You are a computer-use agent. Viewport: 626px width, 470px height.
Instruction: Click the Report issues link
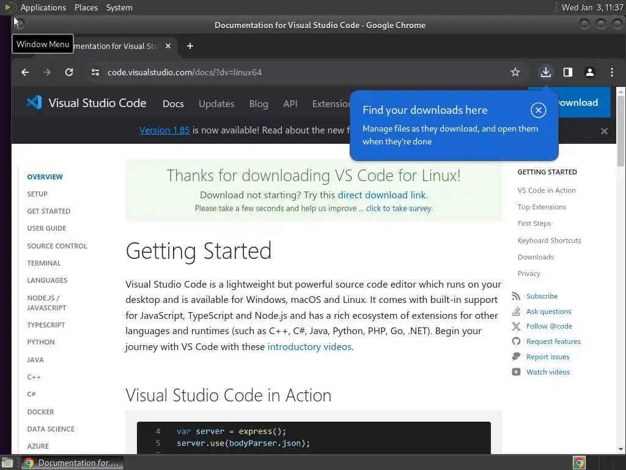pyautogui.click(x=548, y=357)
